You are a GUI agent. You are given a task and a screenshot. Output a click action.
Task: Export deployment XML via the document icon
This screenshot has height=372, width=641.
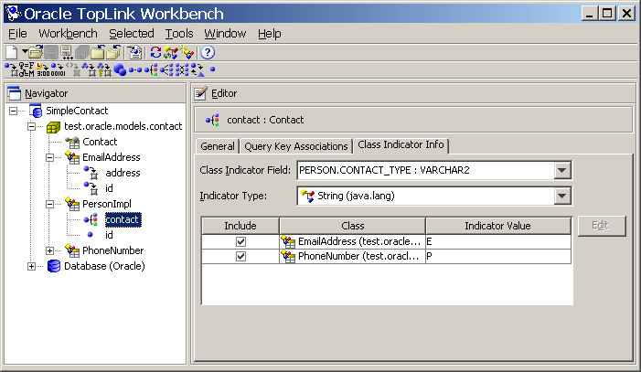134,52
